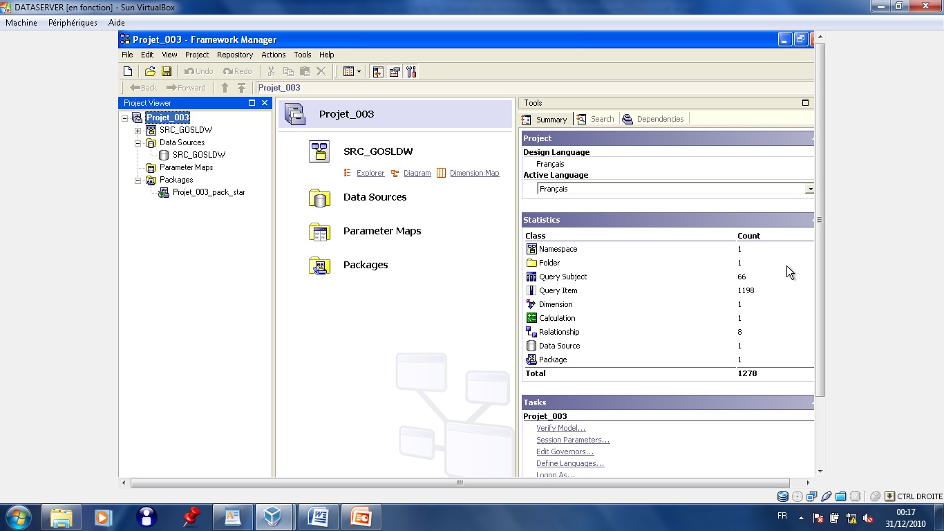
Task: Click the Forward navigation button
Action: coord(186,88)
